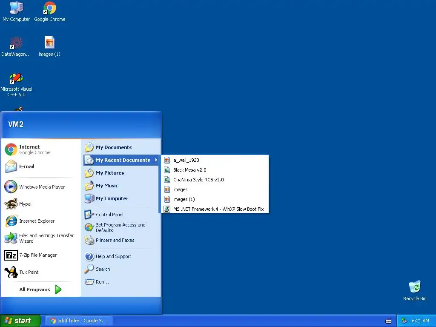The height and width of the screenshot is (327, 436).
Task: Open 7-Zip File Manager
Action: click(40, 255)
